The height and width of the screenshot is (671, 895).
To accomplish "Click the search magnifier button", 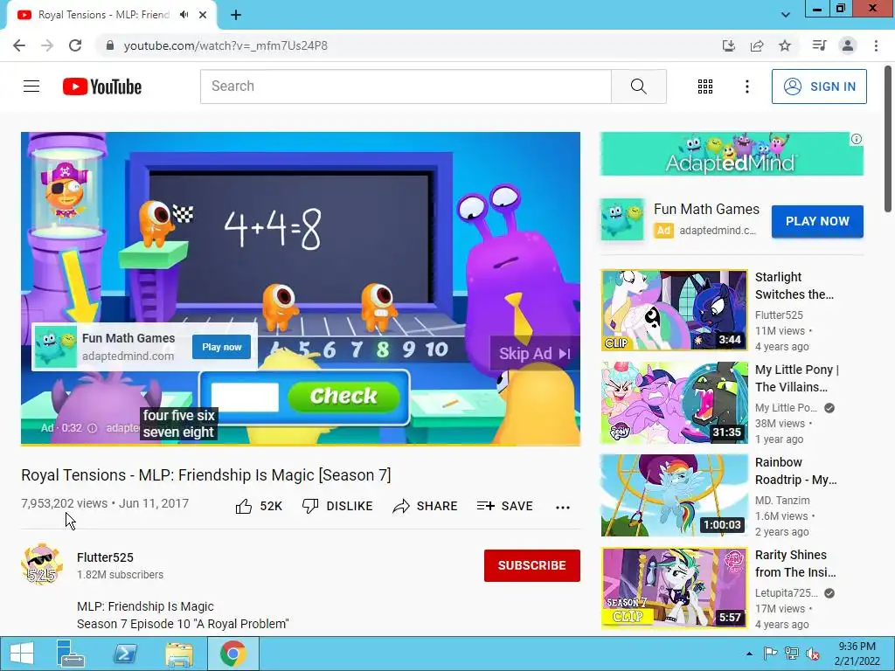I will pos(639,86).
